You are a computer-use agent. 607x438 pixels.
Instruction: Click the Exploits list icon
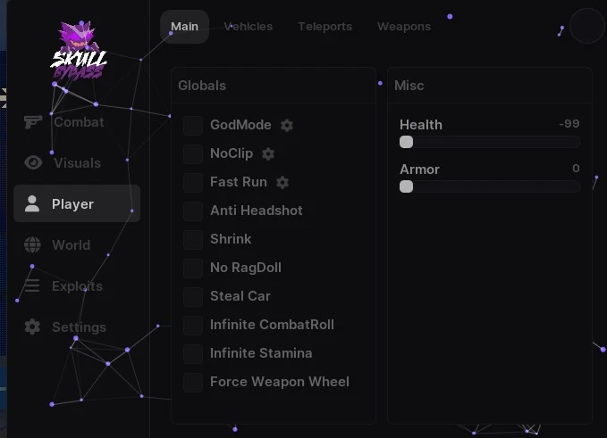click(x=33, y=286)
